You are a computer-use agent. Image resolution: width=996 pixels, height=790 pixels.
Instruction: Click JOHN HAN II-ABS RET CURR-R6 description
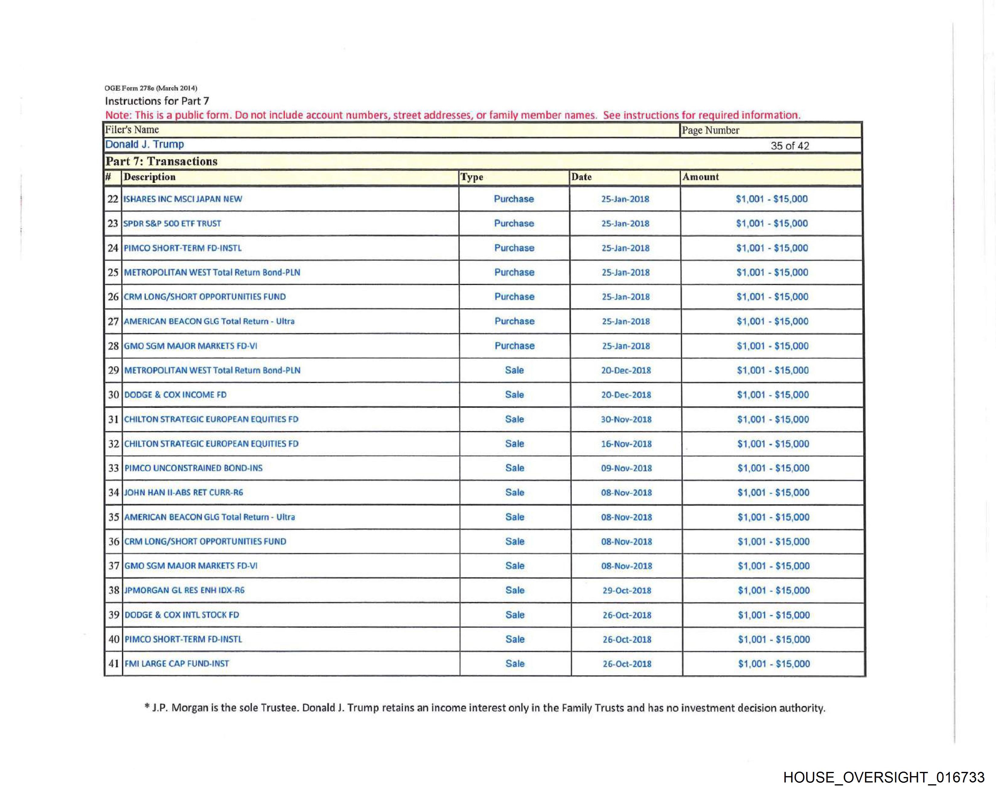click(184, 493)
